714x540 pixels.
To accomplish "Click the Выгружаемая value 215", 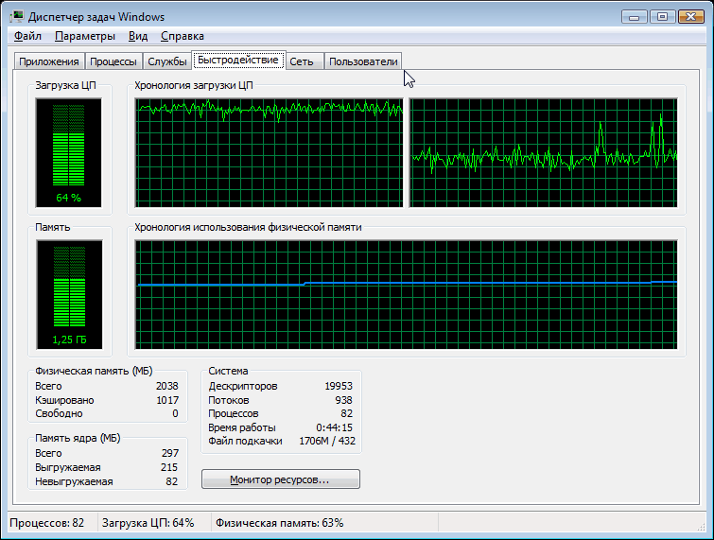I will (x=169, y=467).
